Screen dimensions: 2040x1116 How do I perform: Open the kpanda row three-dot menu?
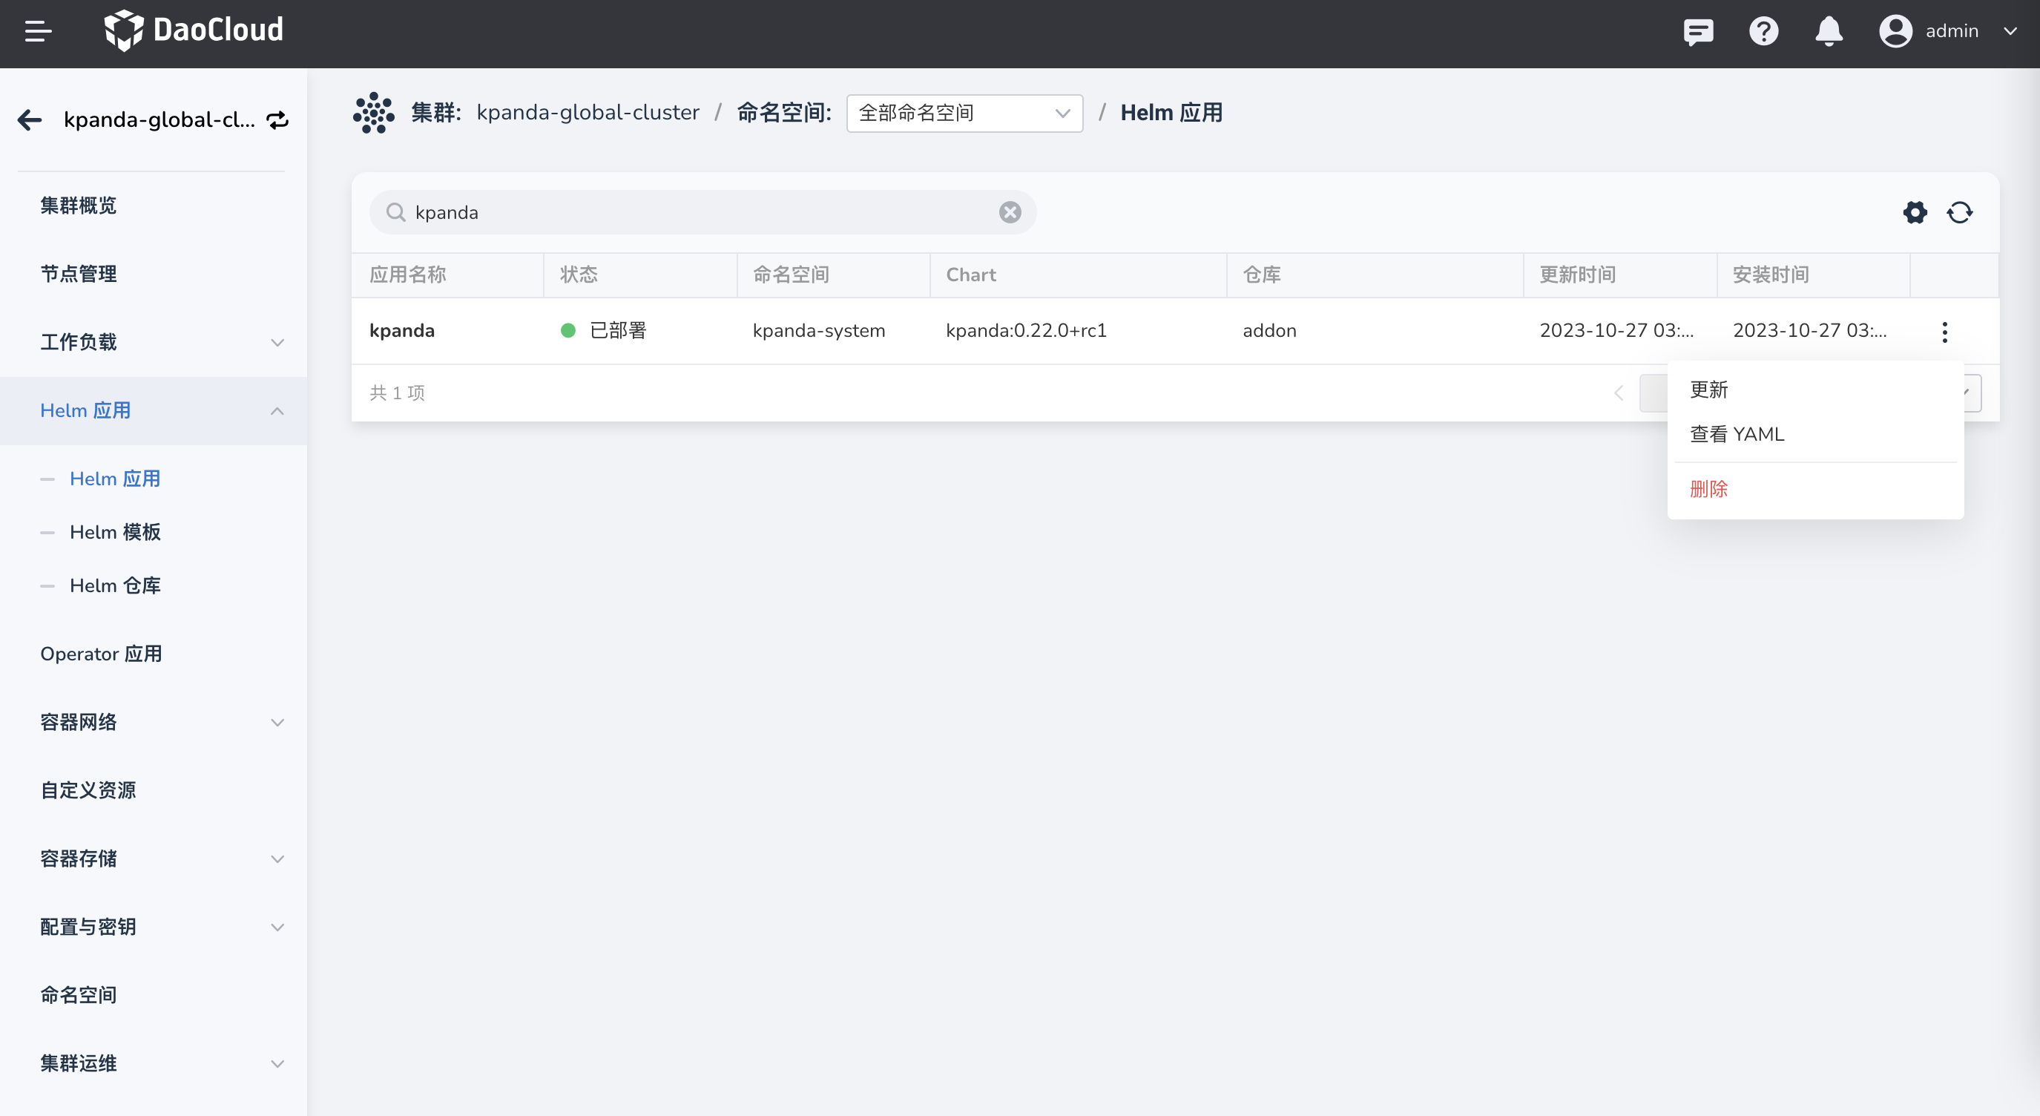(1944, 331)
